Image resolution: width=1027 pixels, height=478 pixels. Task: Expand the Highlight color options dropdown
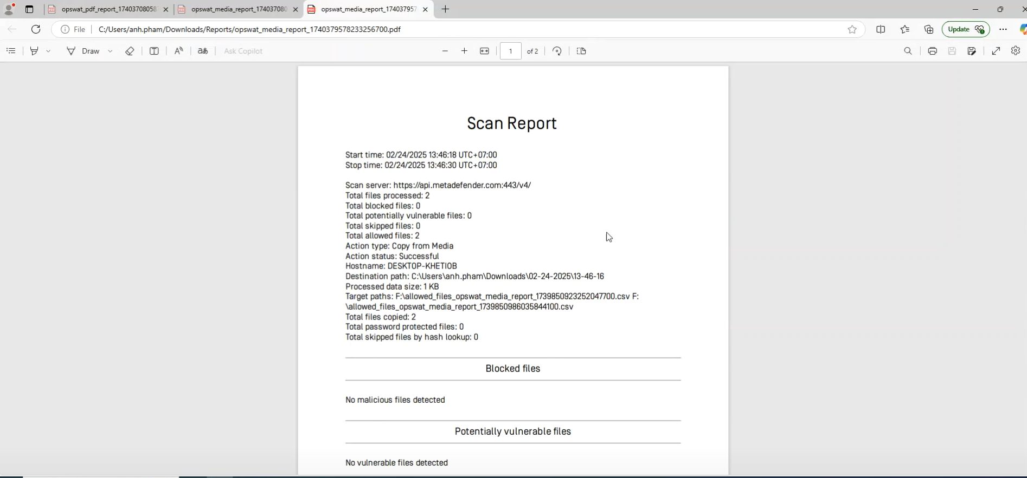(x=48, y=51)
